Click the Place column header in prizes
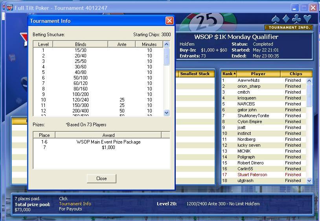The width and height of the screenshot is (320, 221). [44, 135]
